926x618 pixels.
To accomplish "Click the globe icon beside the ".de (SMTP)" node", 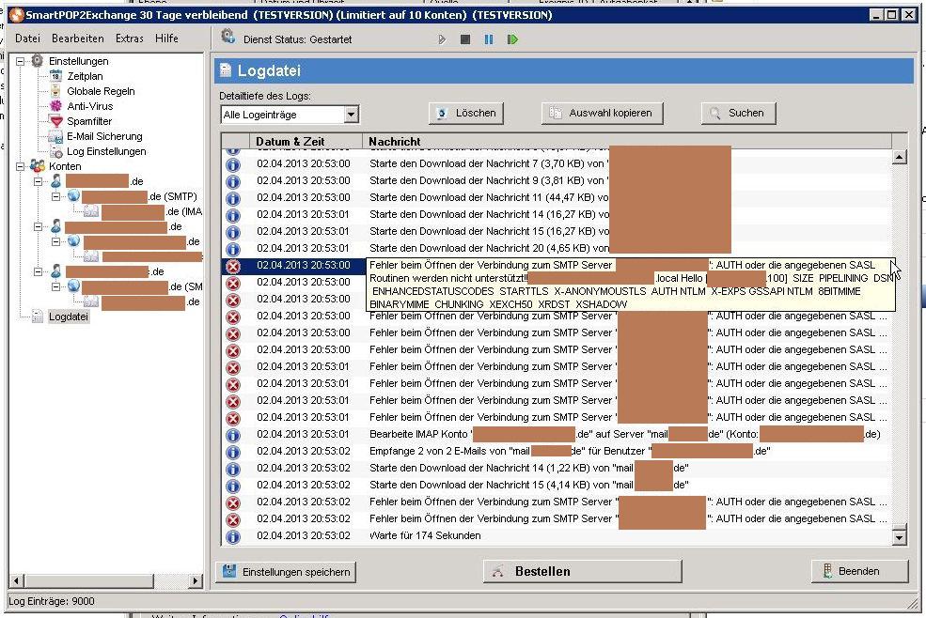I will (x=73, y=196).
